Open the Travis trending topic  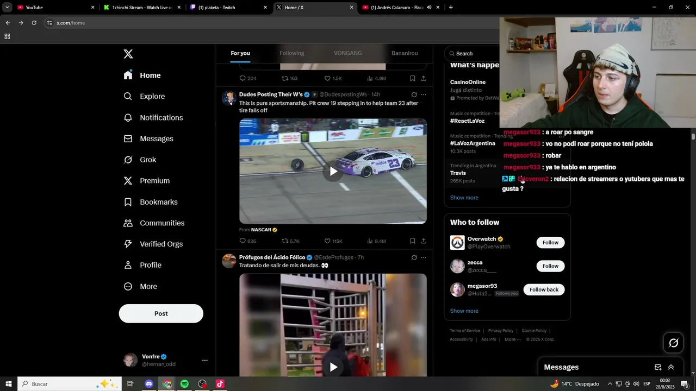(458, 173)
